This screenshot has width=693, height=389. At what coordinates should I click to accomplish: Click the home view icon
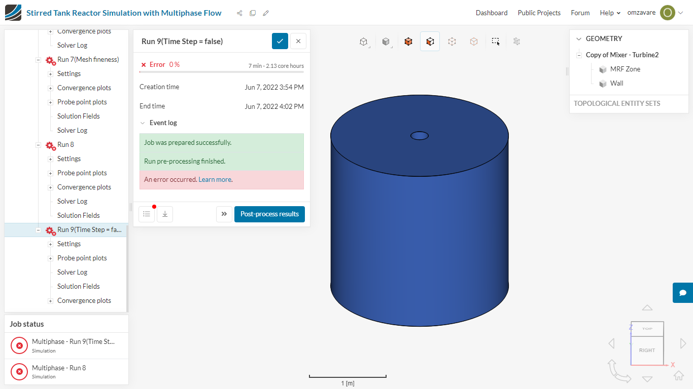click(x=678, y=375)
